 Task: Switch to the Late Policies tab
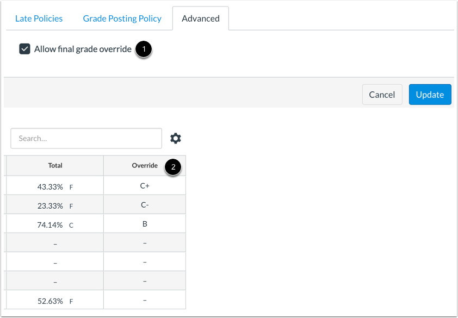click(39, 18)
